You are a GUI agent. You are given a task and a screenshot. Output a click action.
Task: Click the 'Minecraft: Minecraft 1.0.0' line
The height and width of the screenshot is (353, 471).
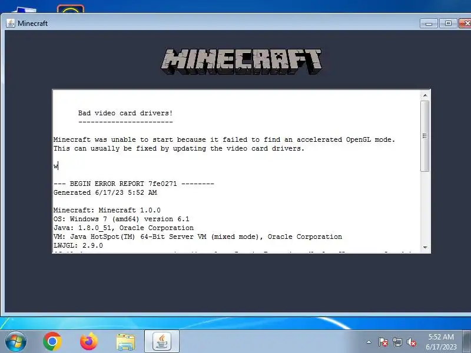(x=107, y=210)
